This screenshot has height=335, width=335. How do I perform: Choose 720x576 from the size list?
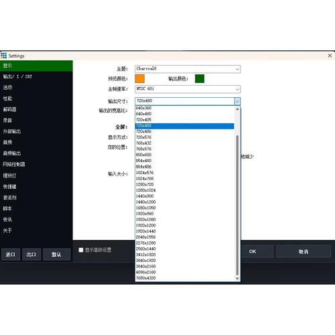pyautogui.click(x=185, y=137)
